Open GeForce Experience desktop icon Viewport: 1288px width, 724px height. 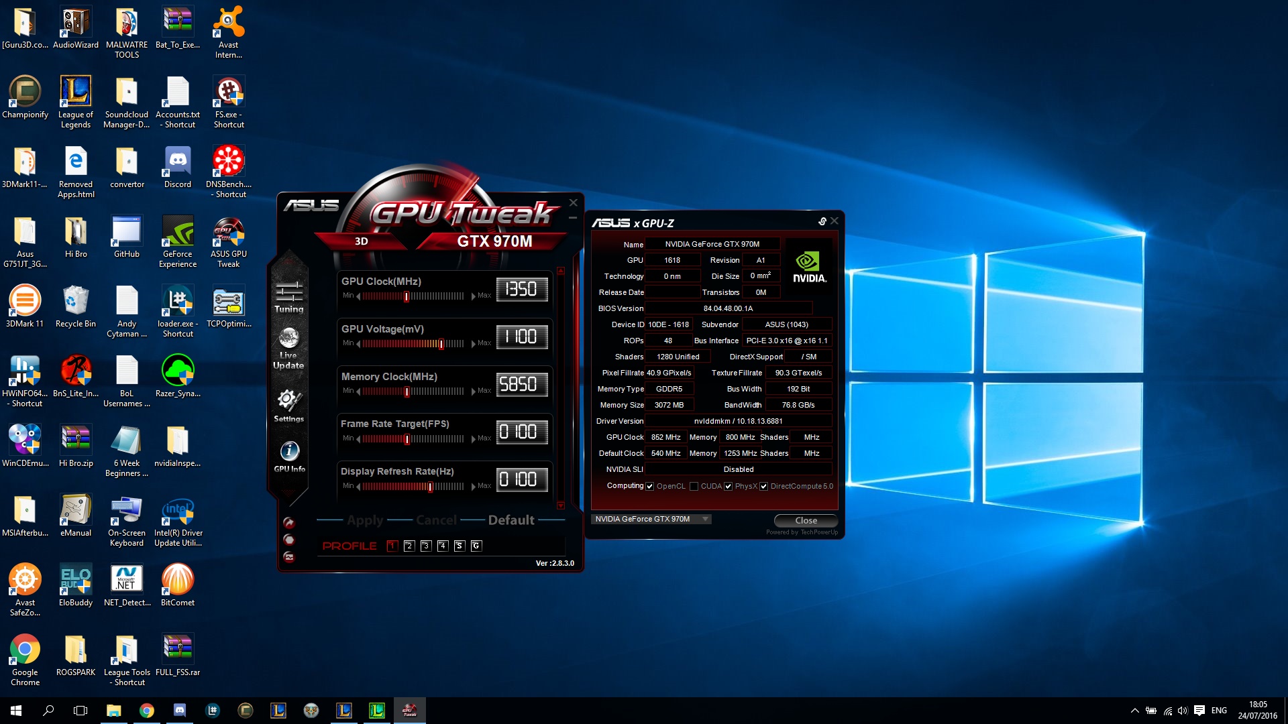point(178,242)
